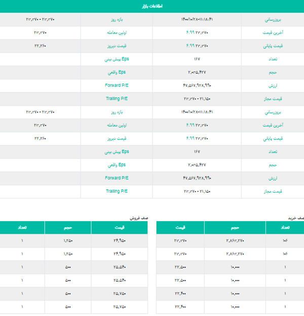Select the first Eps واقعی label
304x316 pixels.
118,73
